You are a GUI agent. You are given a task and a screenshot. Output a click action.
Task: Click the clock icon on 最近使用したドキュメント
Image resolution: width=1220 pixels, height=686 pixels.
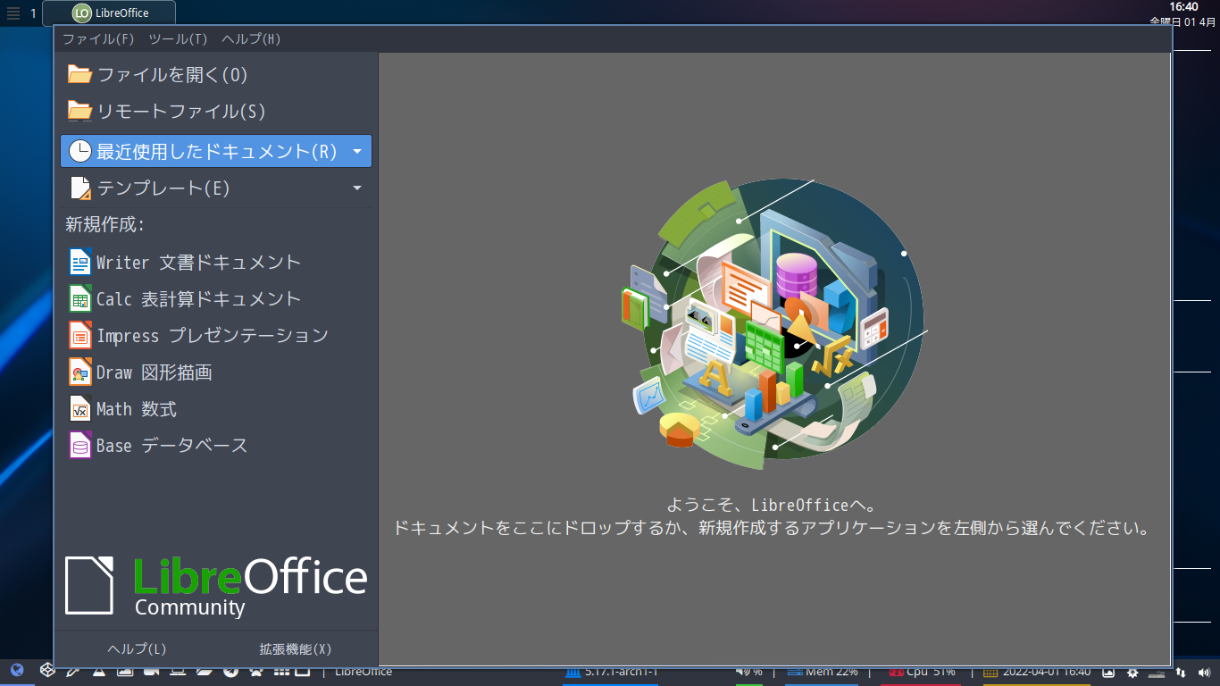click(79, 150)
